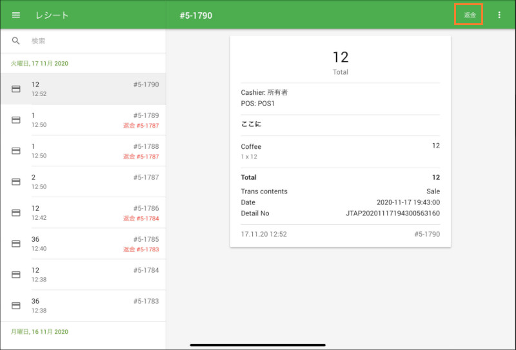The width and height of the screenshot is (516, 350).
Task: Click card icon of receipt #5-1787
Action: [x=15, y=182]
